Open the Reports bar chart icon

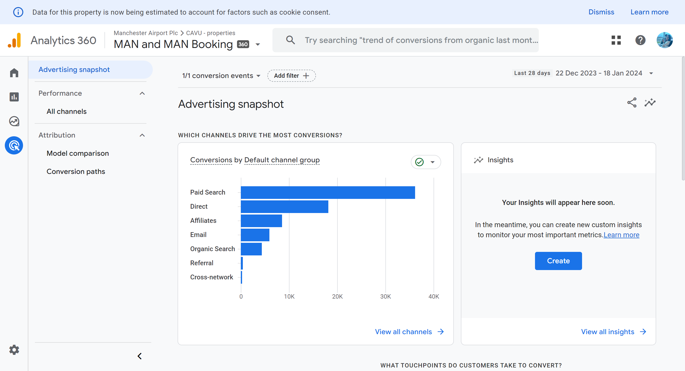pos(14,97)
